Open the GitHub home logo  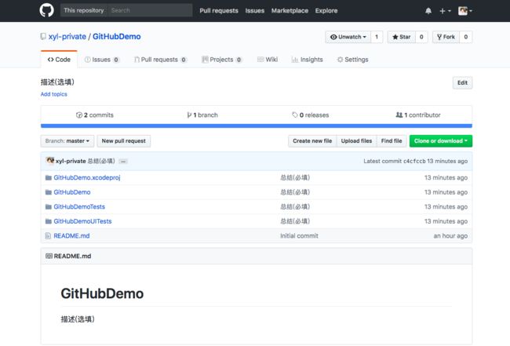(x=46, y=10)
